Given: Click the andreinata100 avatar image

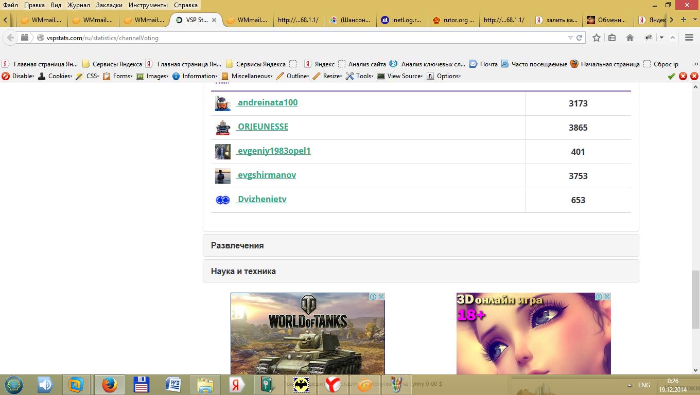Looking at the screenshot, I should click(222, 103).
